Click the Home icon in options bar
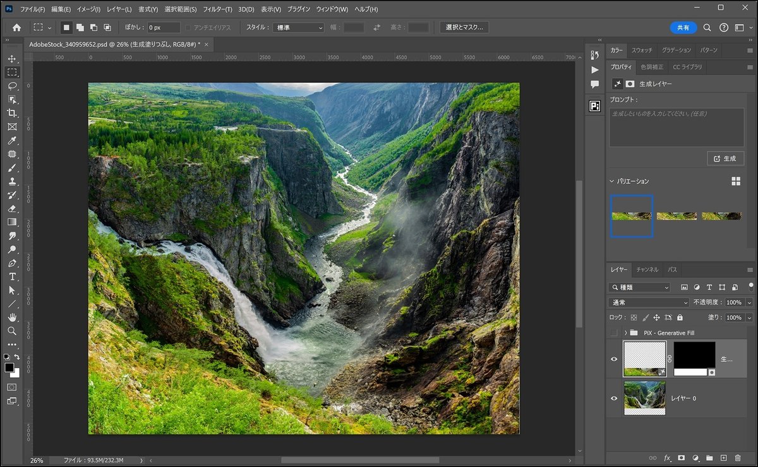This screenshot has width=758, height=467. (x=16, y=28)
